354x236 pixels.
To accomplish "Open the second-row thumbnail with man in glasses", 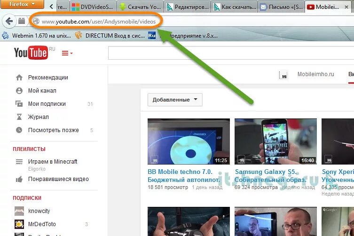I will [275, 221].
